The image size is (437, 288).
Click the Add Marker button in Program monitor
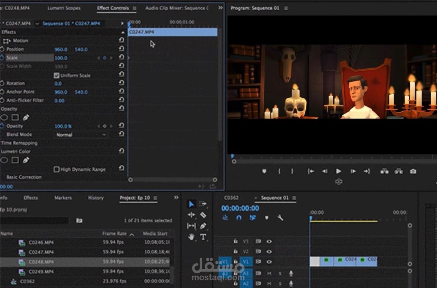(264, 171)
